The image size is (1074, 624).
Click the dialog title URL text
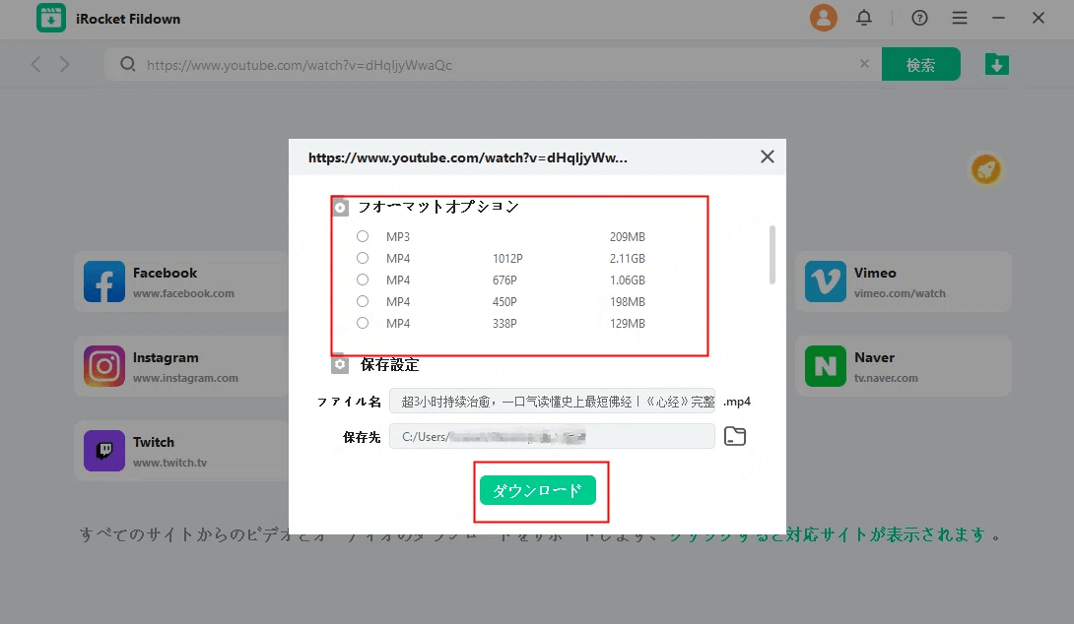click(x=468, y=157)
